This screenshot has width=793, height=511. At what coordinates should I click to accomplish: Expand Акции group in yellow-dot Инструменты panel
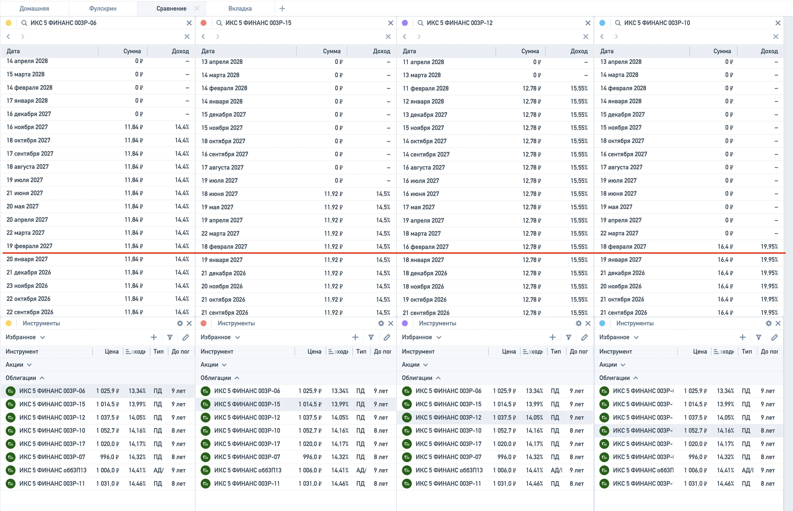(x=19, y=365)
